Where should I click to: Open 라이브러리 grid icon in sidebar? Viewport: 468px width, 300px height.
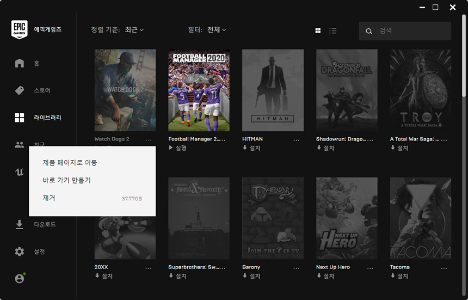point(20,118)
